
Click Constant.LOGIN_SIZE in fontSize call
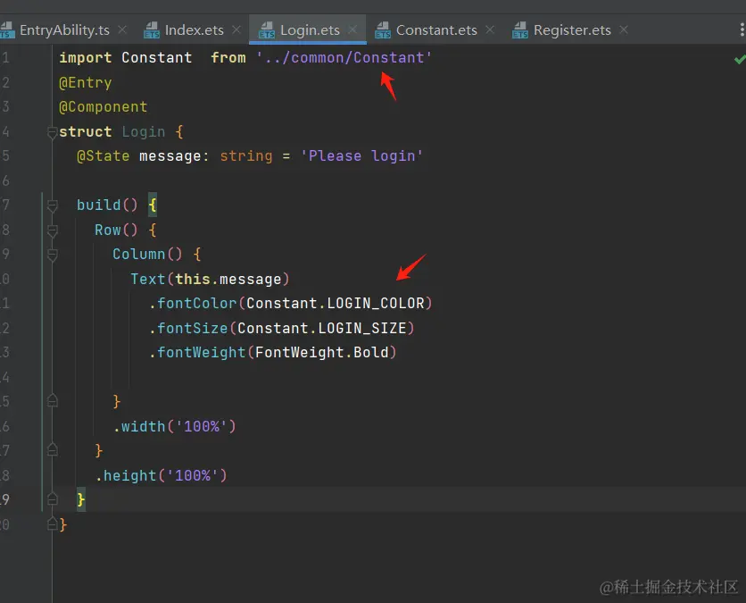321,328
